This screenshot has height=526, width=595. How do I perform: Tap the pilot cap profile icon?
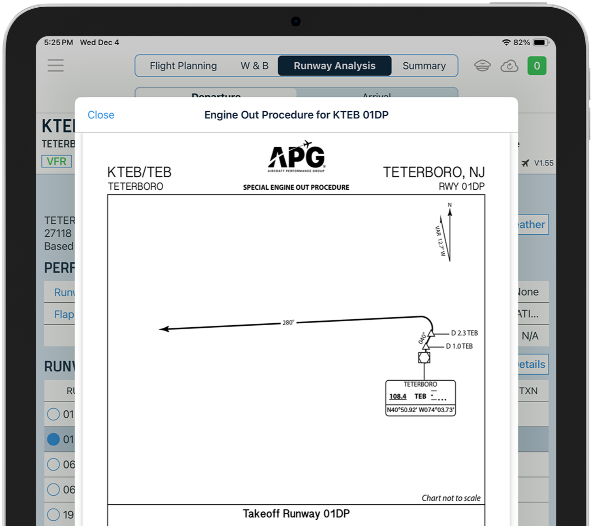pos(482,66)
